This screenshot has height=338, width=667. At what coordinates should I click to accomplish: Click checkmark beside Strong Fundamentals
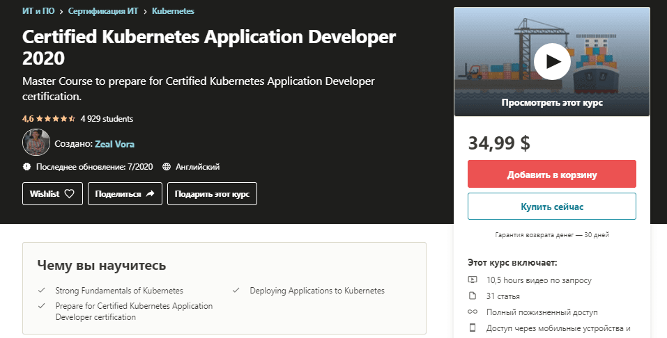coord(42,291)
